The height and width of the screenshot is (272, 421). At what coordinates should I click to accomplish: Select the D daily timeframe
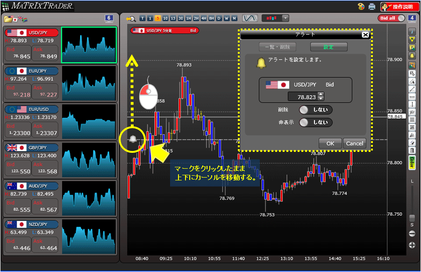pyautogui.click(x=219, y=18)
